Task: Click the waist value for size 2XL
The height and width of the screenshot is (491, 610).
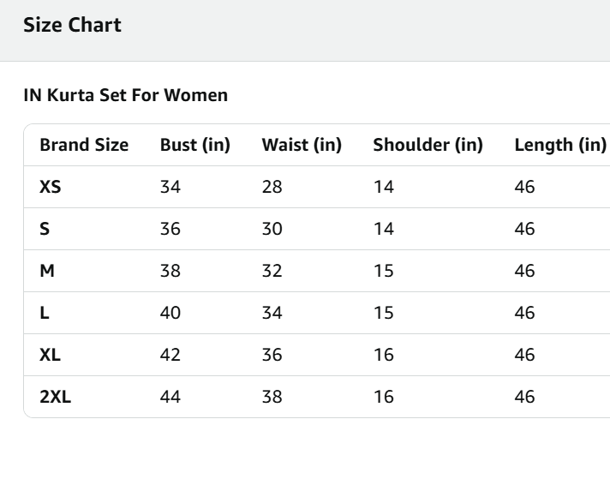Action: click(x=272, y=397)
